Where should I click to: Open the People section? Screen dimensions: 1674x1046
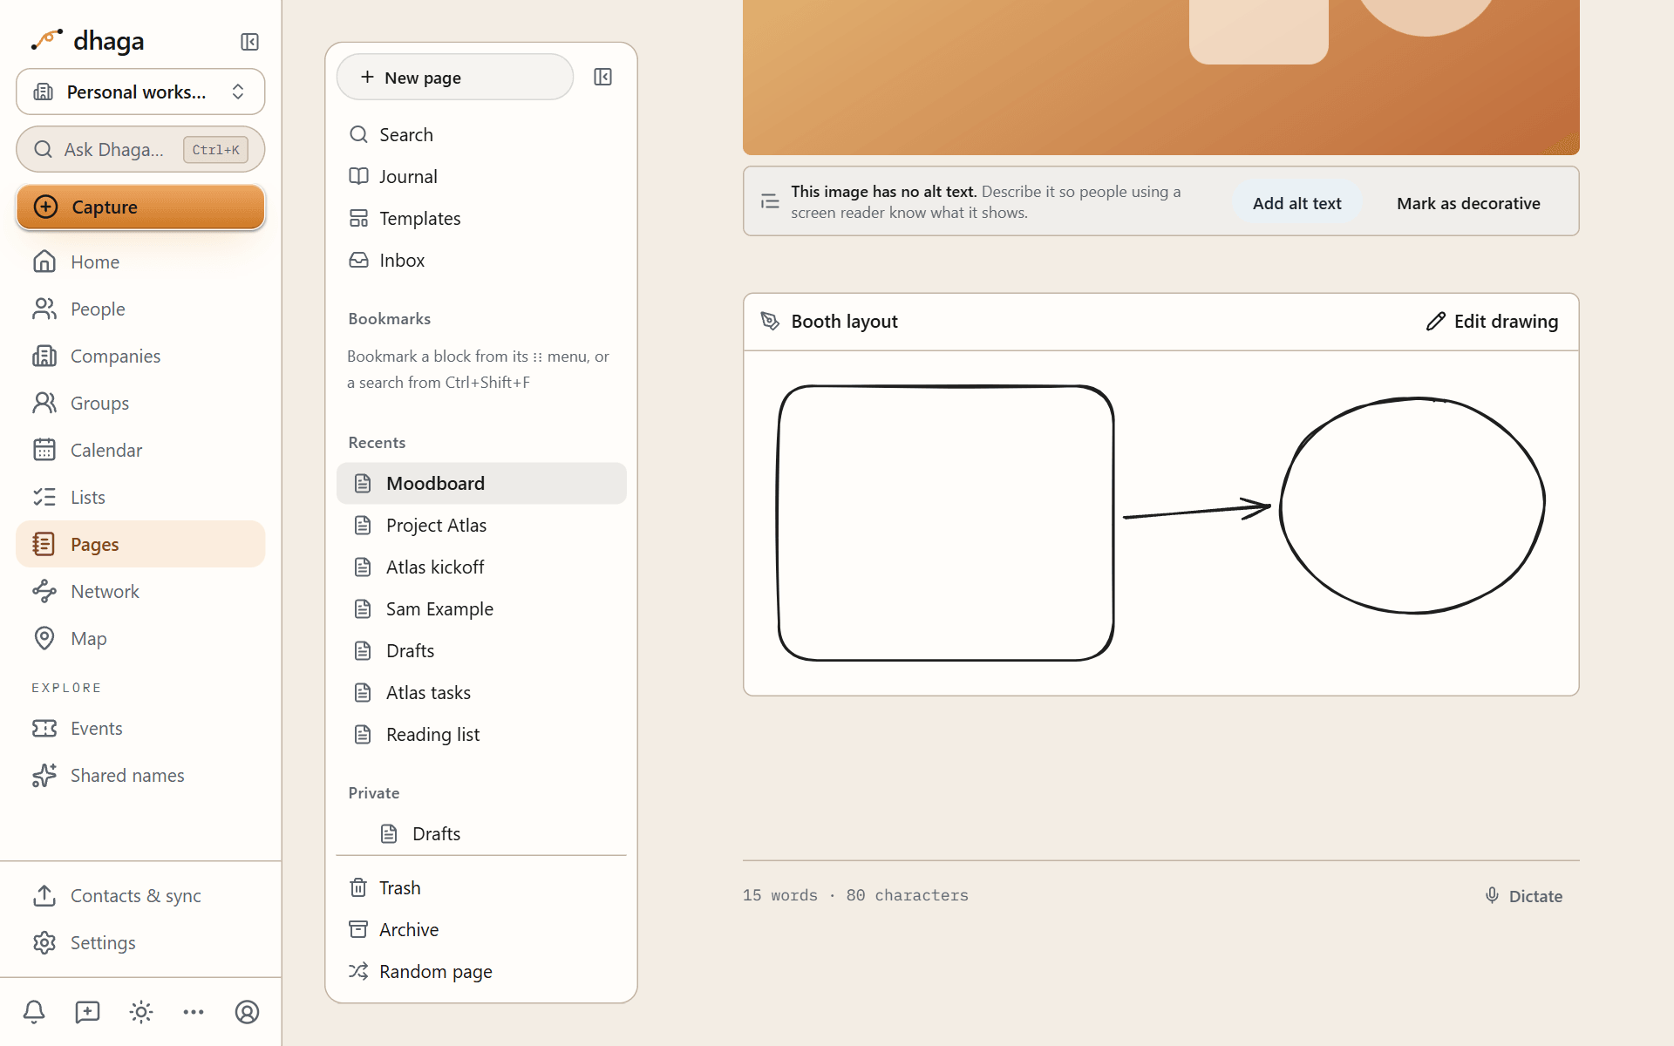pyautogui.click(x=140, y=309)
